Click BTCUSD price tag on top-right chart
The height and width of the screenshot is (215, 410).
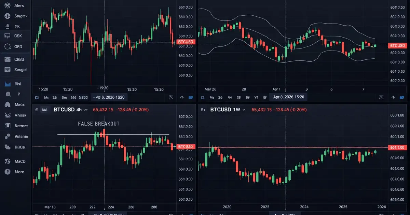point(398,45)
